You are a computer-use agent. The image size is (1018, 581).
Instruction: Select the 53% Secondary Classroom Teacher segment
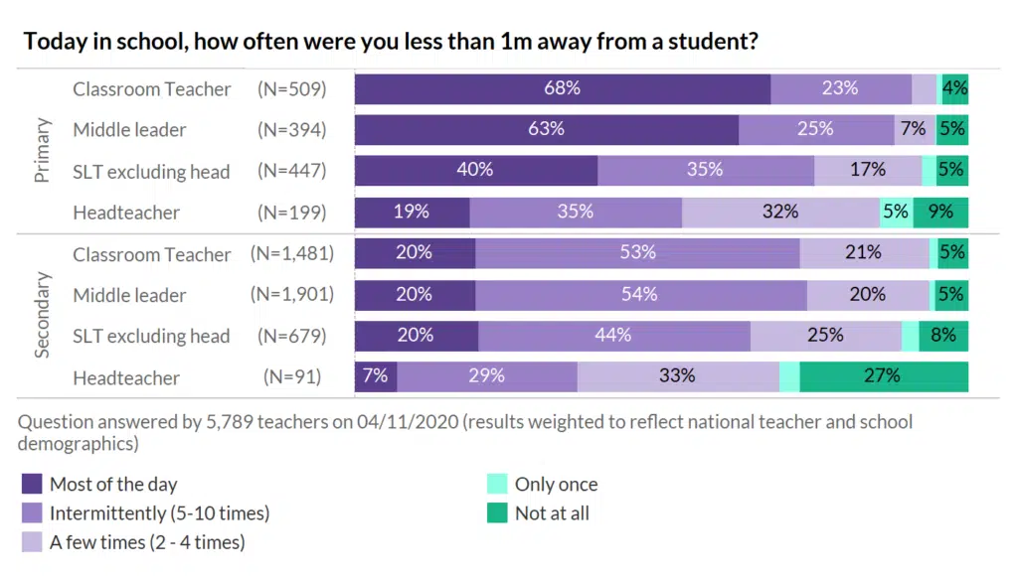637,253
